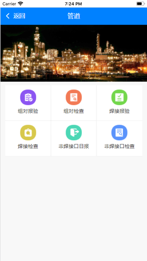Open the yellow 焊接检查 inspection icon
This screenshot has height=261, width=147.
click(28, 133)
